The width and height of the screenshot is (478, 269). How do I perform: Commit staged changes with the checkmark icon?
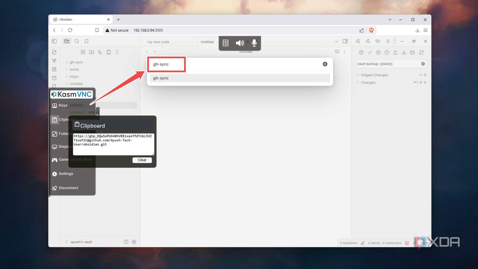coord(370,52)
